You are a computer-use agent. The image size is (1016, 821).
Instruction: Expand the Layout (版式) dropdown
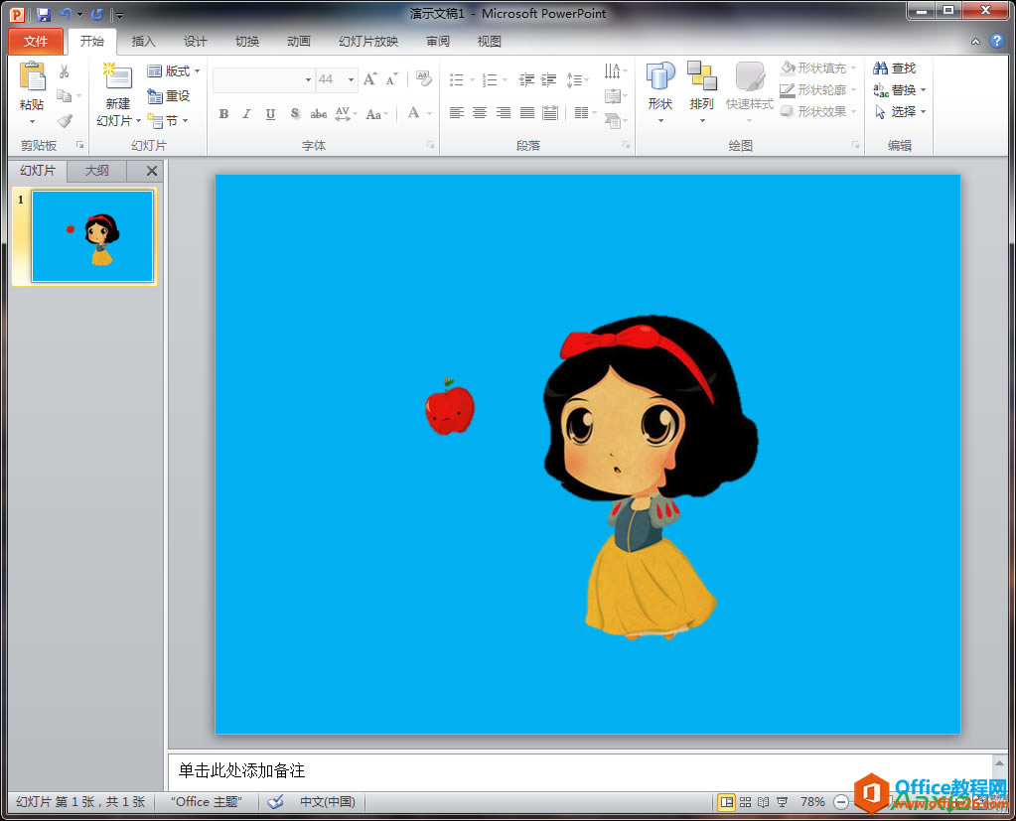(173, 70)
